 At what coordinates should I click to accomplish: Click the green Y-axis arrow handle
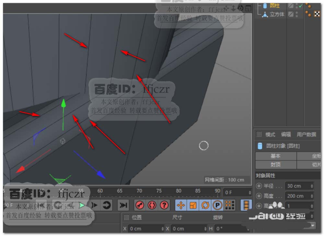pyautogui.click(x=64, y=104)
